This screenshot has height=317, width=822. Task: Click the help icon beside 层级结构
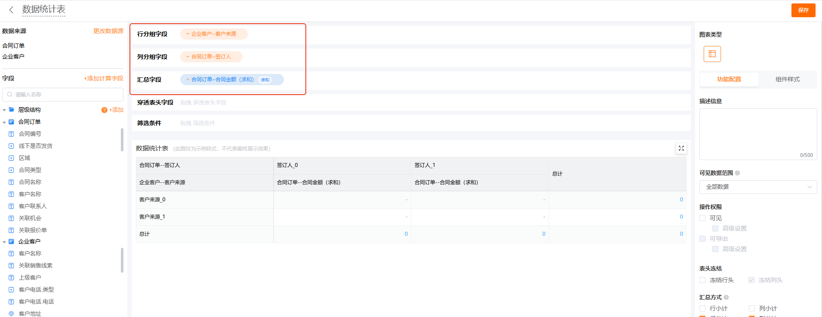[x=104, y=110]
